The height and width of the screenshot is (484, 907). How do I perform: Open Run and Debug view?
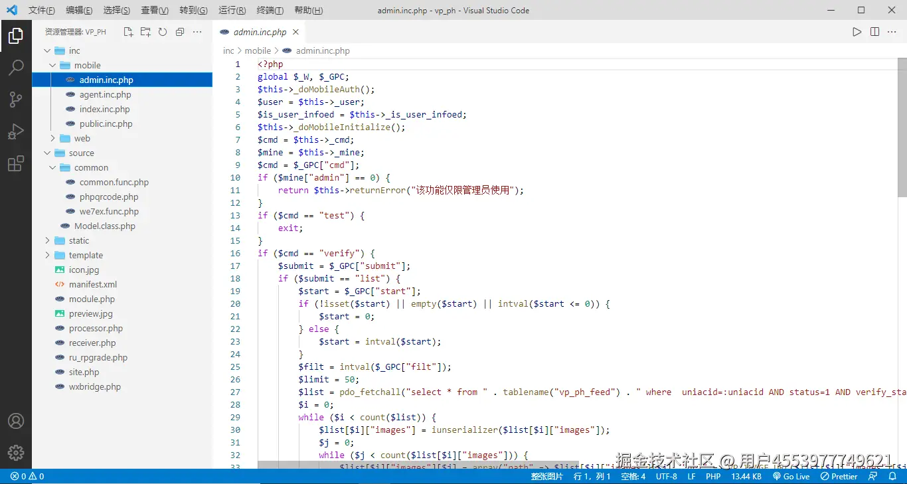16,131
